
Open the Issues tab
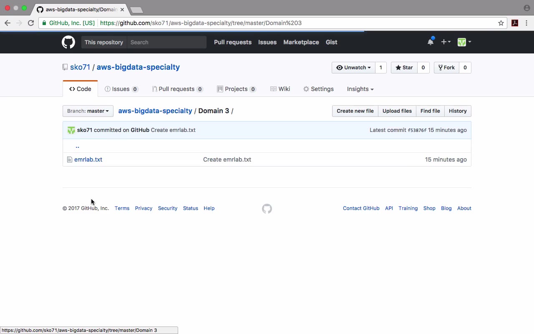pos(121,89)
